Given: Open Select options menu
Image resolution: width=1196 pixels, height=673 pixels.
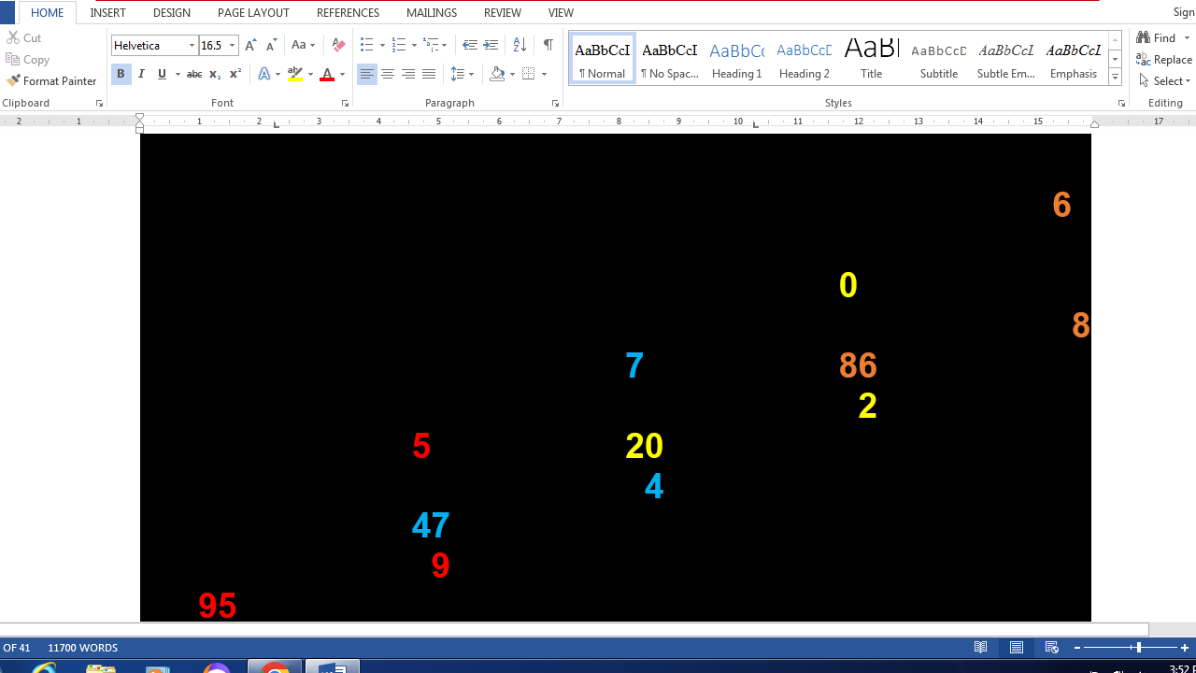Looking at the screenshot, I should [x=1164, y=81].
